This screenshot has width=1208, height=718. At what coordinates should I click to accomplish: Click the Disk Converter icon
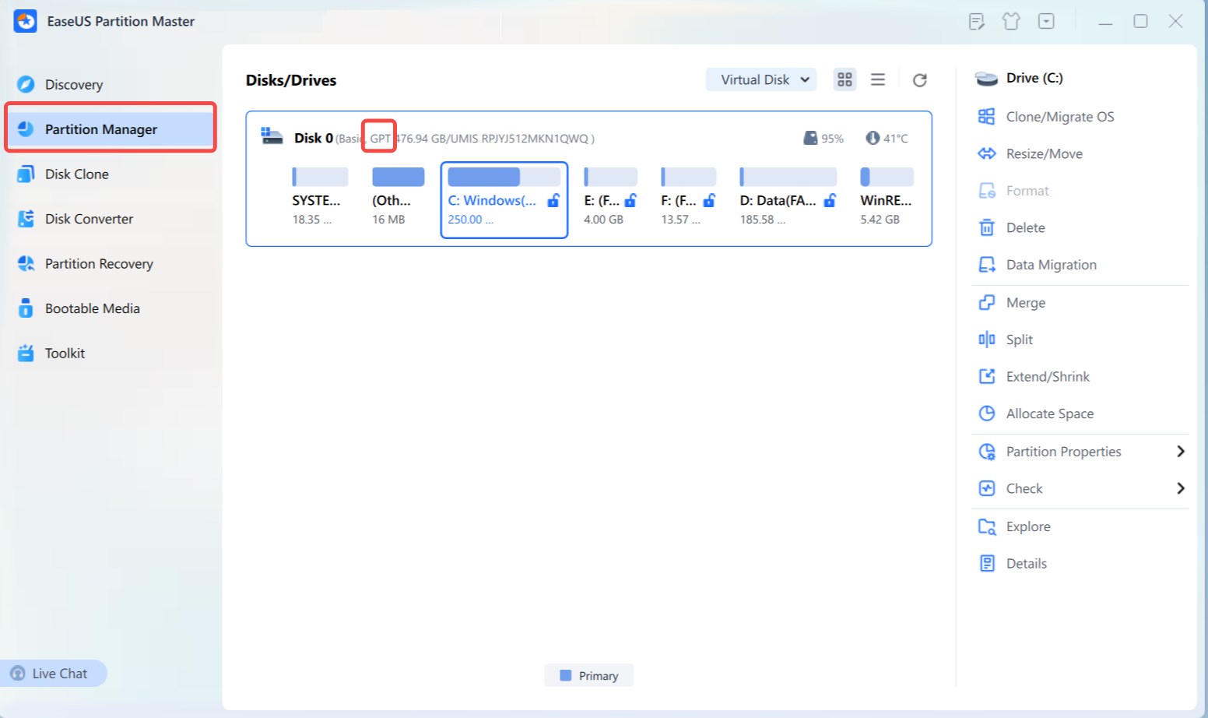[x=26, y=219]
